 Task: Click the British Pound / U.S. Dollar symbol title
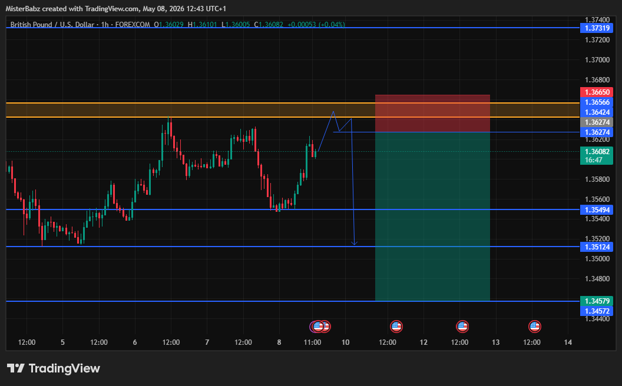coord(52,25)
